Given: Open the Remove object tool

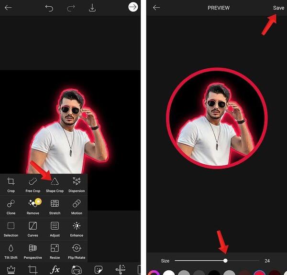Looking at the screenshot, I should [33, 207].
